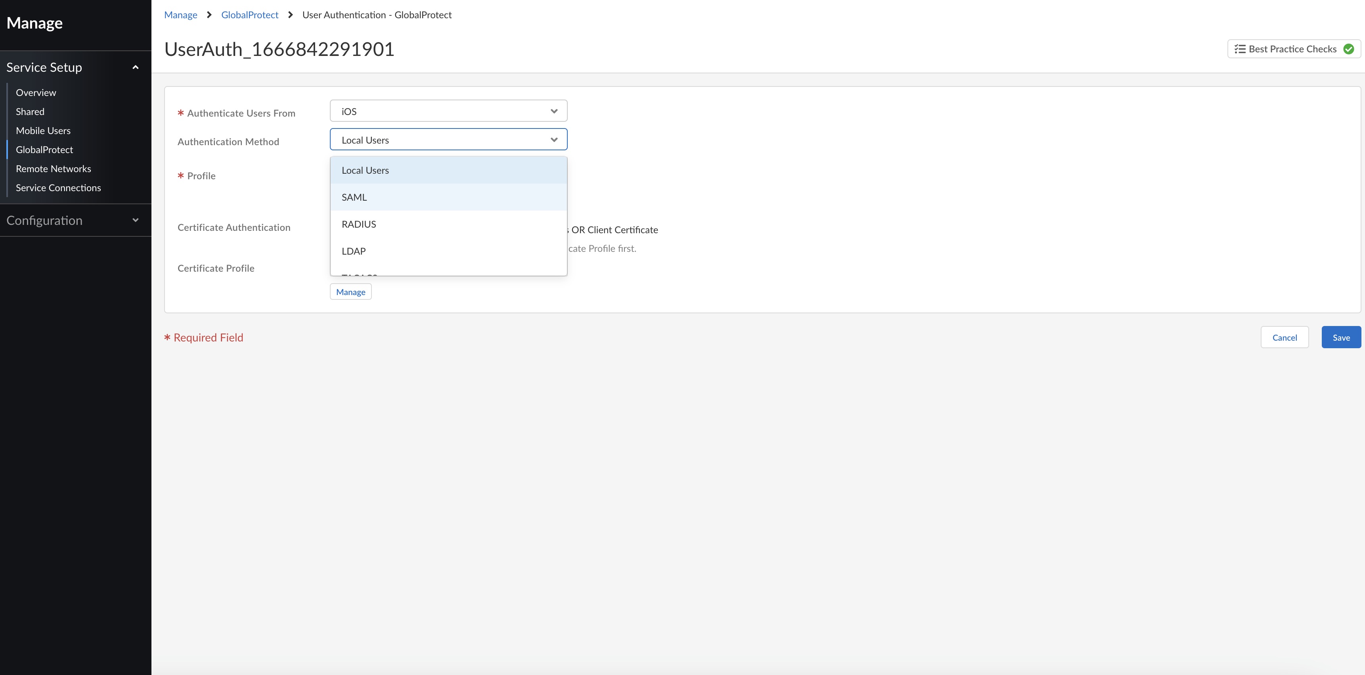Click the dropdown arrow on the iOS selector

554,111
